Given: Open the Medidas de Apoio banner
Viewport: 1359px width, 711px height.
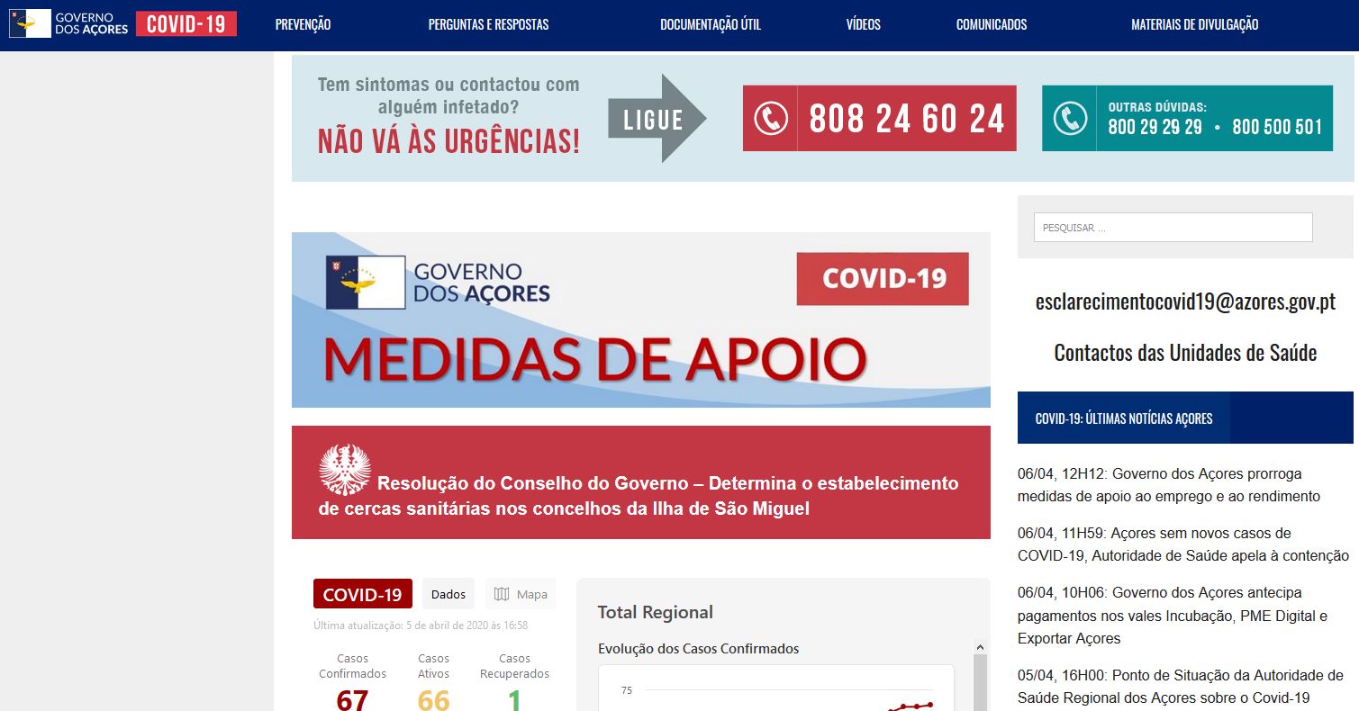Looking at the screenshot, I should click(640, 319).
